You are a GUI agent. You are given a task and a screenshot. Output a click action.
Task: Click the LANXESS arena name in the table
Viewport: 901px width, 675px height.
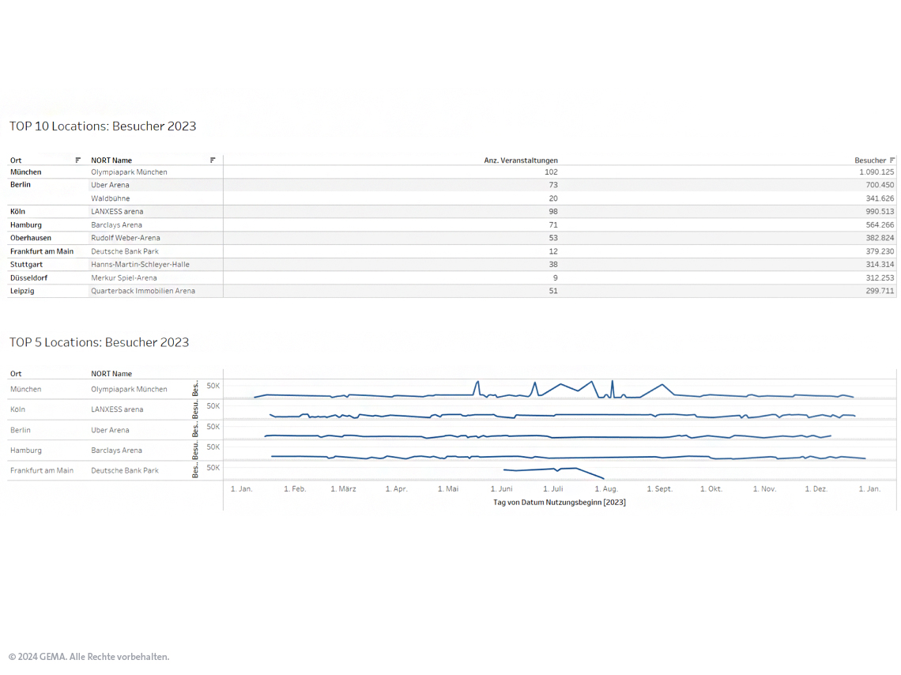(117, 212)
